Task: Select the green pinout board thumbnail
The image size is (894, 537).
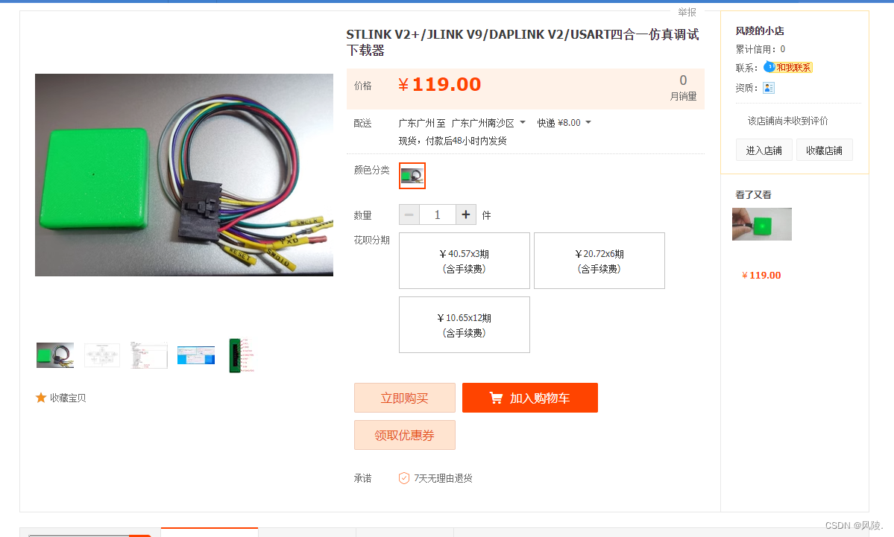Action: point(242,355)
